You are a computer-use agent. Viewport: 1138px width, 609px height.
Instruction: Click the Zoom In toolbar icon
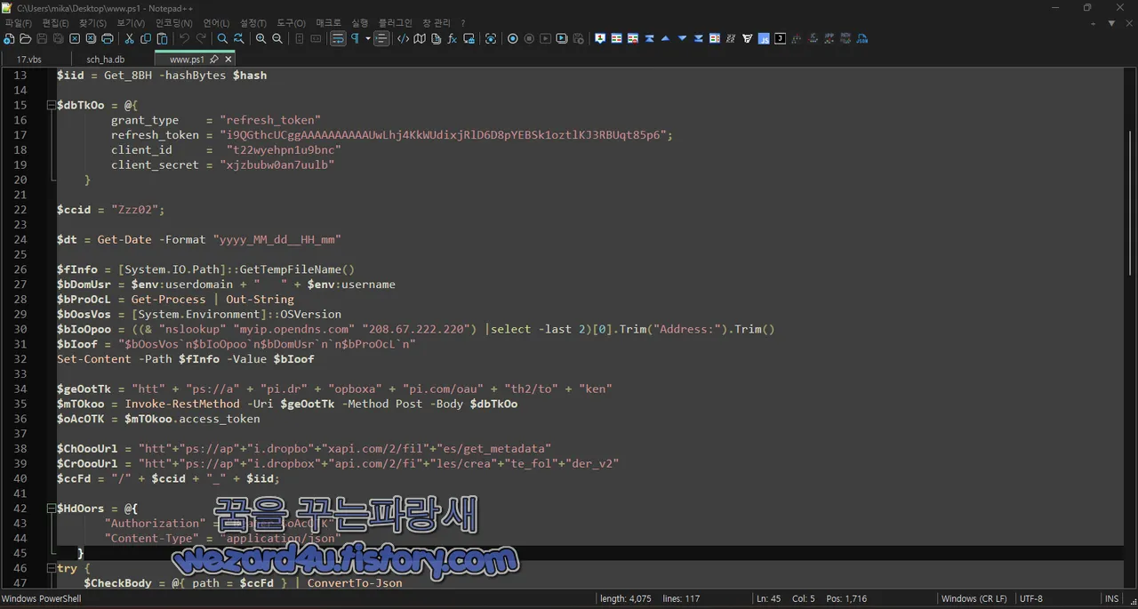click(260, 39)
